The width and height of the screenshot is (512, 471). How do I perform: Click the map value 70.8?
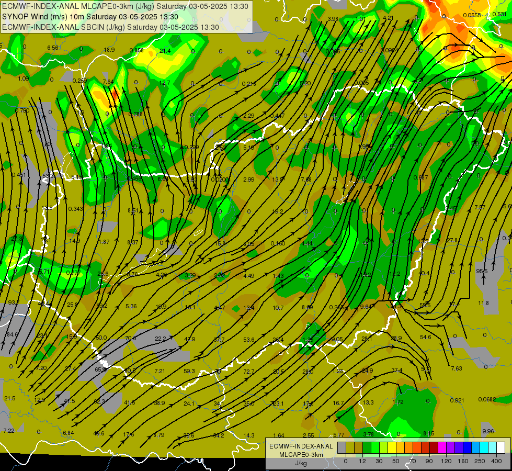point(131,338)
